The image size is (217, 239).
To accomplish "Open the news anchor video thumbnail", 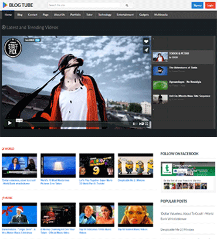I will (19, 166).
